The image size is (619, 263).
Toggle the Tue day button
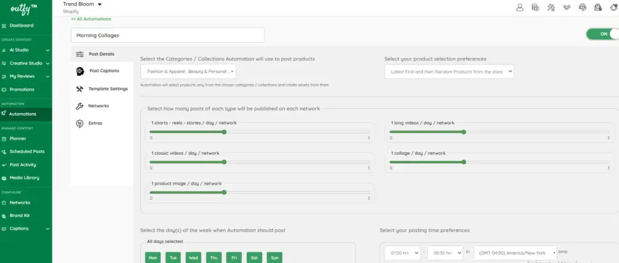click(173, 258)
